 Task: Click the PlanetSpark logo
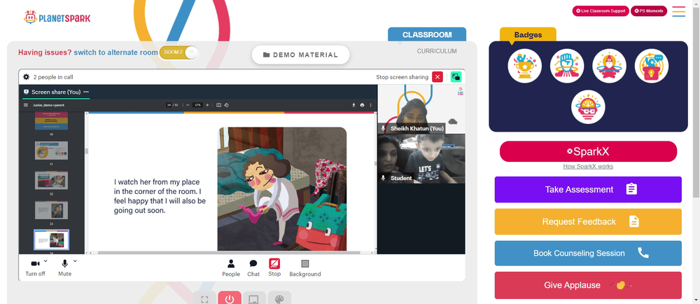click(x=57, y=18)
